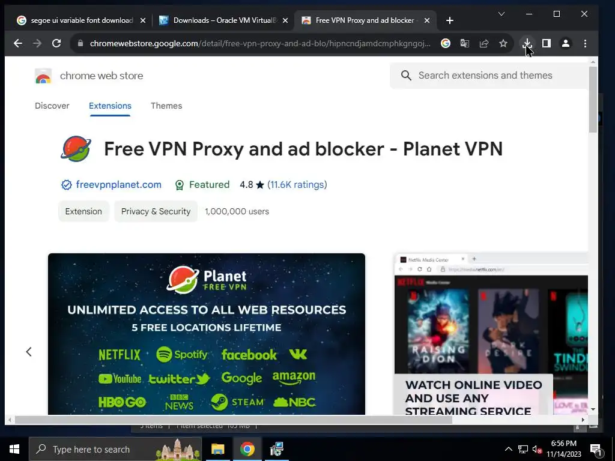Viewport: 615px width, 461px height.
Task: Open the 11.6K ratings link
Action: click(297, 185)
